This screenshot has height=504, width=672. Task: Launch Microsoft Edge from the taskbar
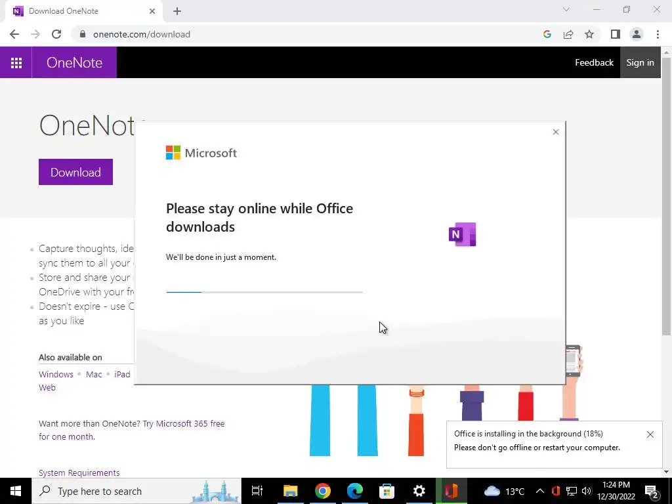point(354,491)
